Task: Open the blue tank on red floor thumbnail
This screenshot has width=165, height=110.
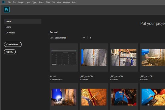Action: point(124,97)
